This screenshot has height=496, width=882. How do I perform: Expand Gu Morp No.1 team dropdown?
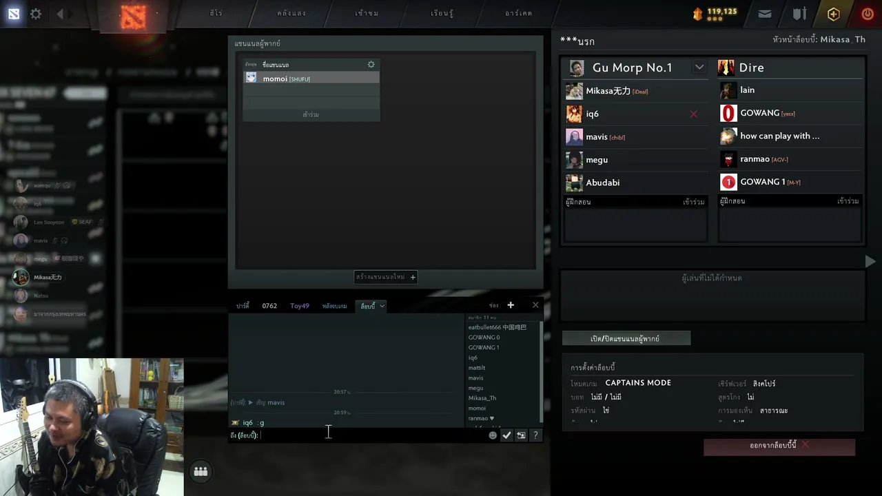click(x=699, y=67)
